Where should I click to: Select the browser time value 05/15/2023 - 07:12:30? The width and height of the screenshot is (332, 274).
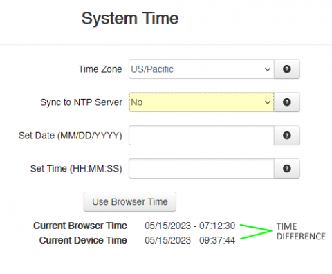tap(190, 226)
